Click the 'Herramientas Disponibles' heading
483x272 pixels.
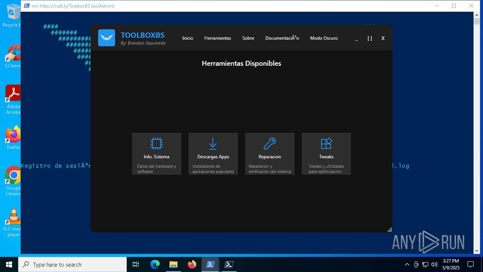(241, 63)
